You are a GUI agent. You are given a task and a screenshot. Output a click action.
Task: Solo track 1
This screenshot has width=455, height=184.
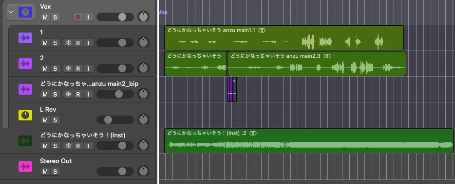click(55, 43)
